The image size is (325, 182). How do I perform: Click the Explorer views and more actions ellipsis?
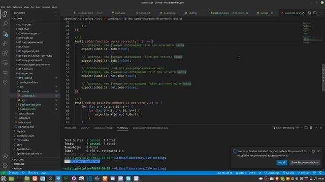[x=56, y=13]
